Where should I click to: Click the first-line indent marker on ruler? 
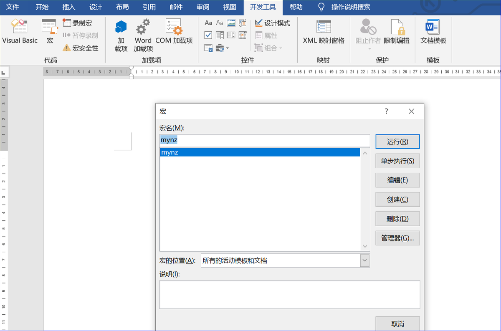point(132,68)
